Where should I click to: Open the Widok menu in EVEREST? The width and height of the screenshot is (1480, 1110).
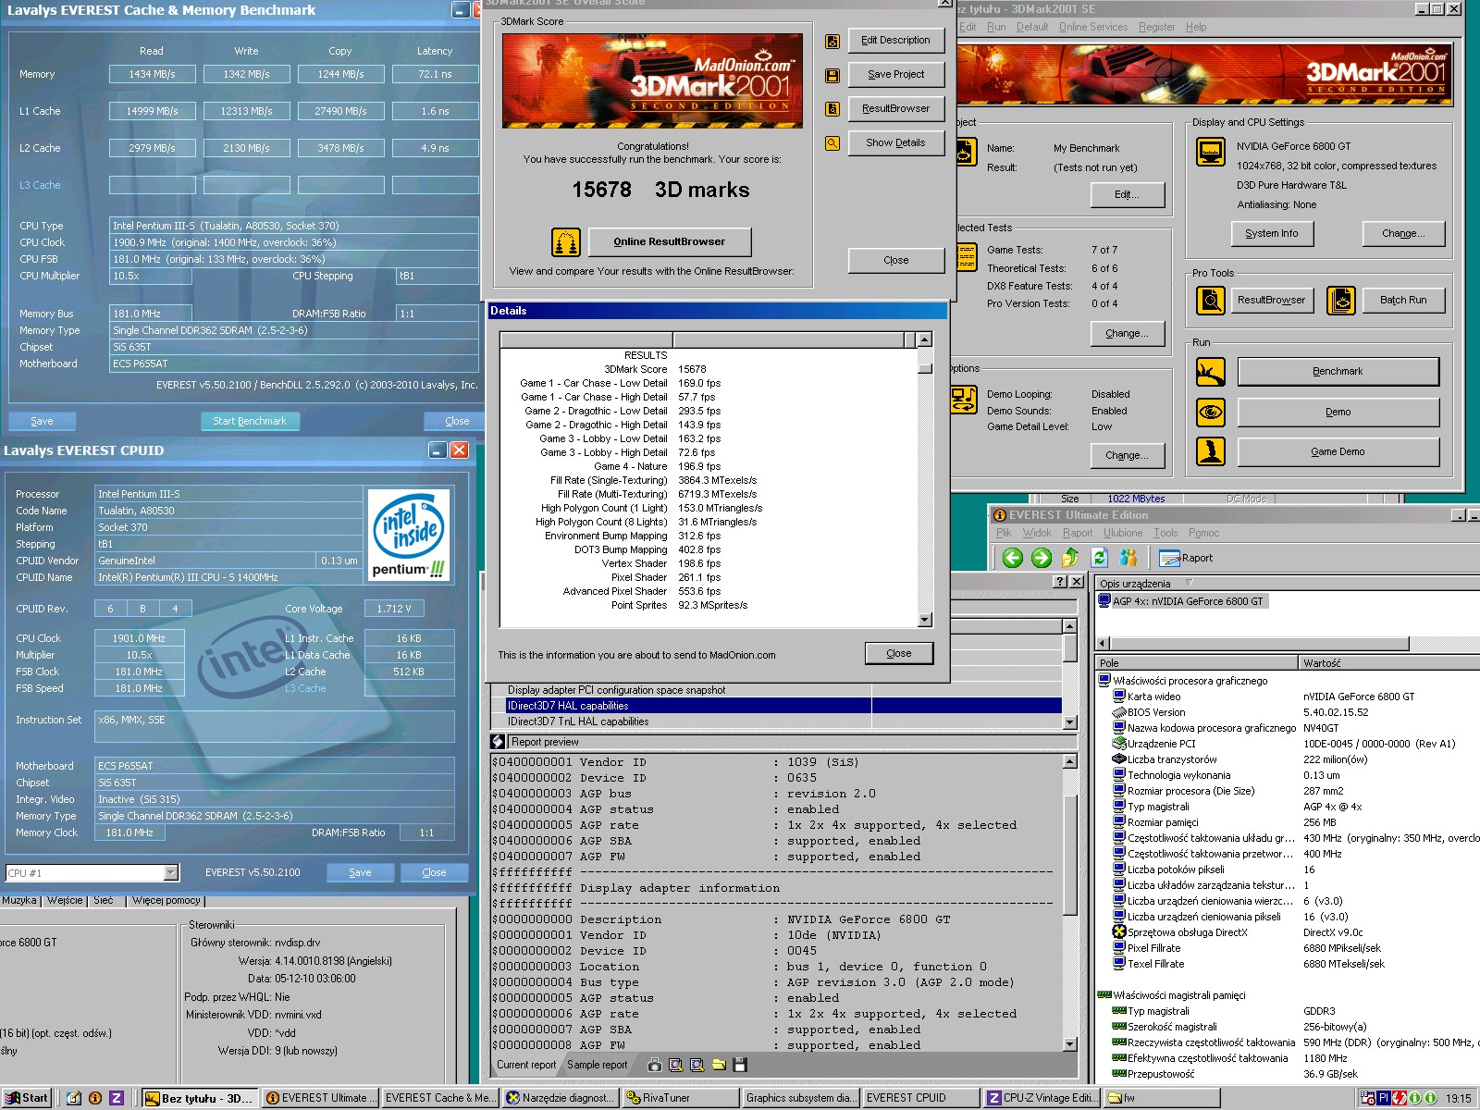[1037, 533]
